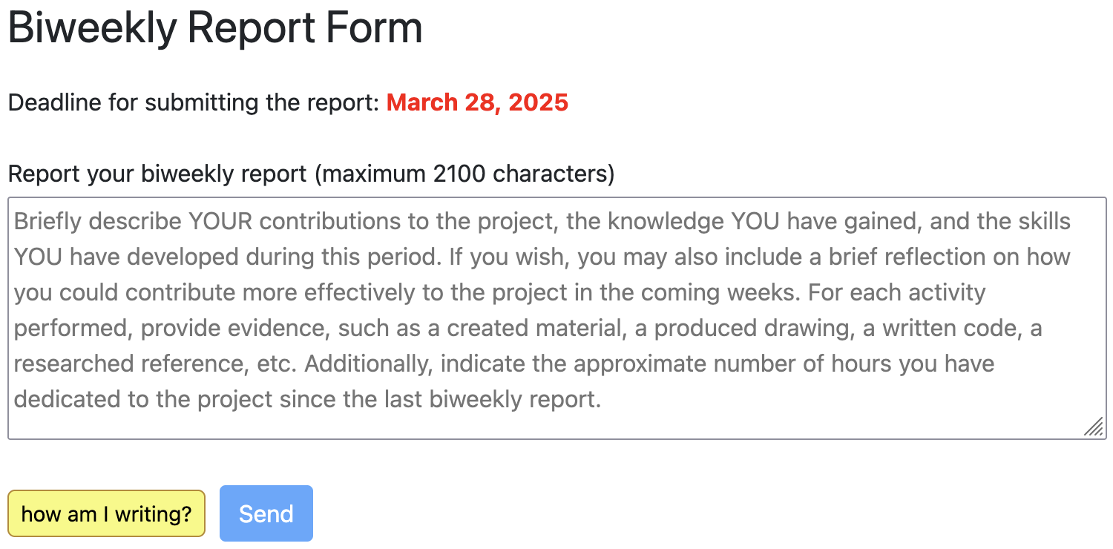Click the 'Biweekly Report Form' heading
The height and width of the screenshot is (549, 1113).
point(215,28)
